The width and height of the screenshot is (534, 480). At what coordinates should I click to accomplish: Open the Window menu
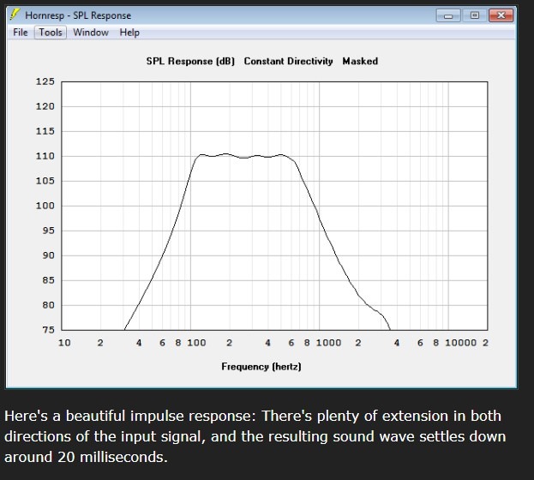point(91,33)
